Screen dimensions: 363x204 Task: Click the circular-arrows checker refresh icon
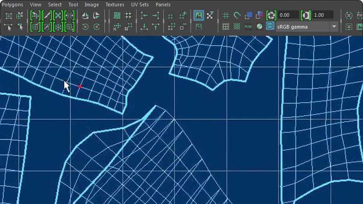pos(348,15)
